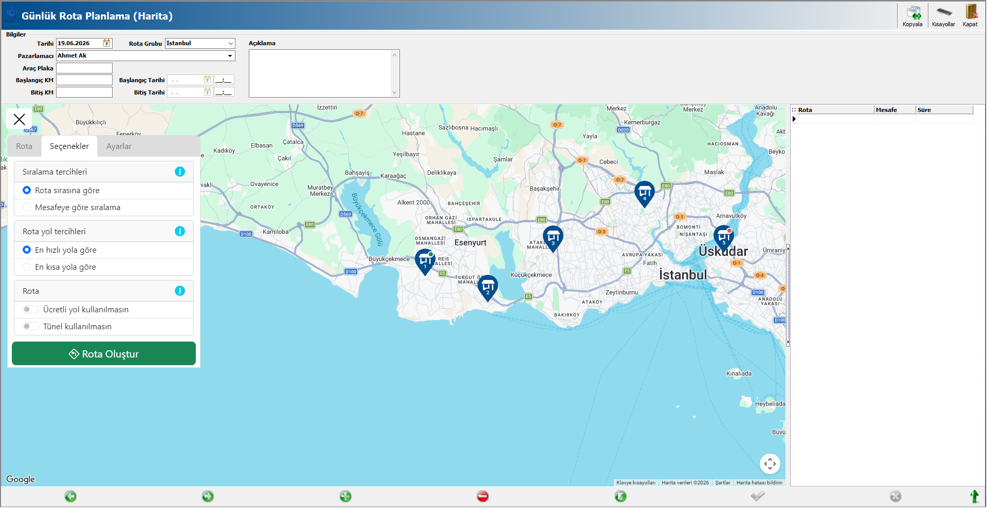Close the route options panel with X

pos(19,119)
